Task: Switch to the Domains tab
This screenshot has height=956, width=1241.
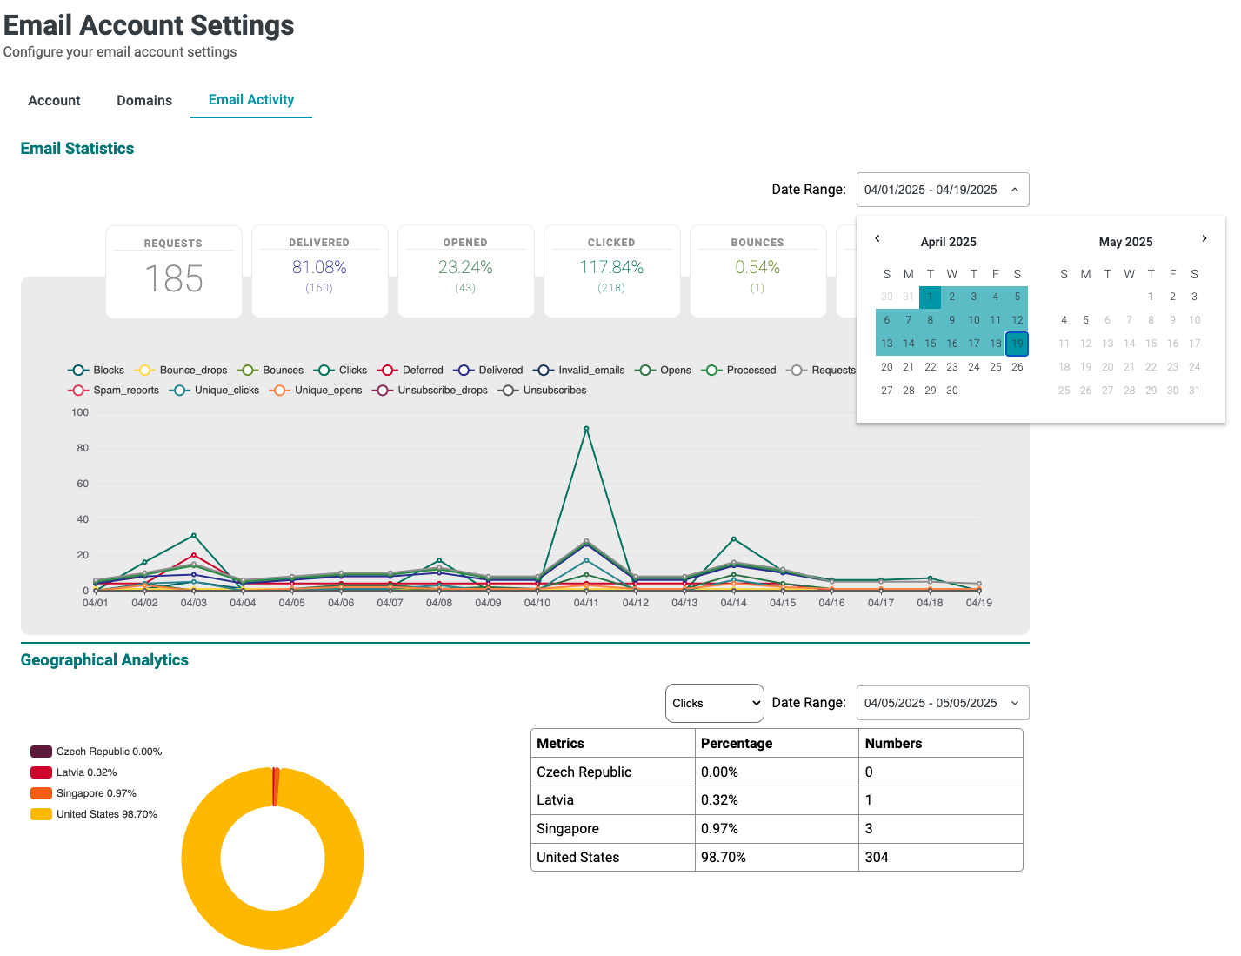Action: (143, 100)
